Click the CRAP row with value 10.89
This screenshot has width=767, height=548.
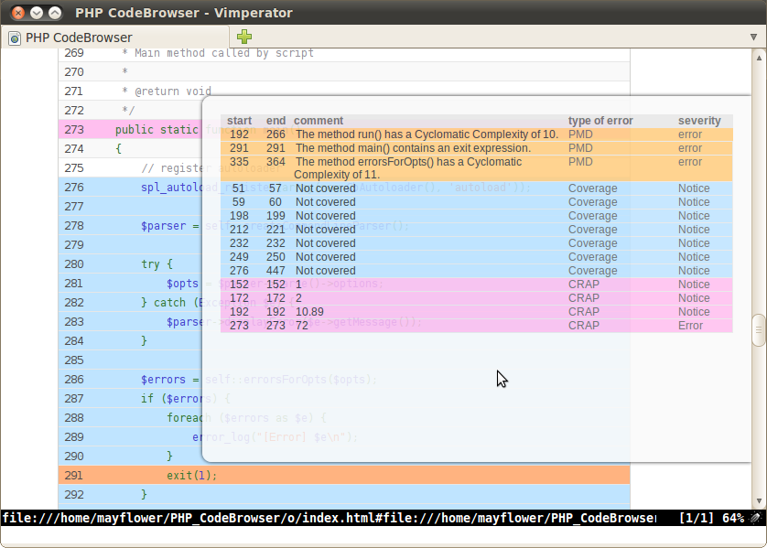pyautogui.click(x=477, y=311)
